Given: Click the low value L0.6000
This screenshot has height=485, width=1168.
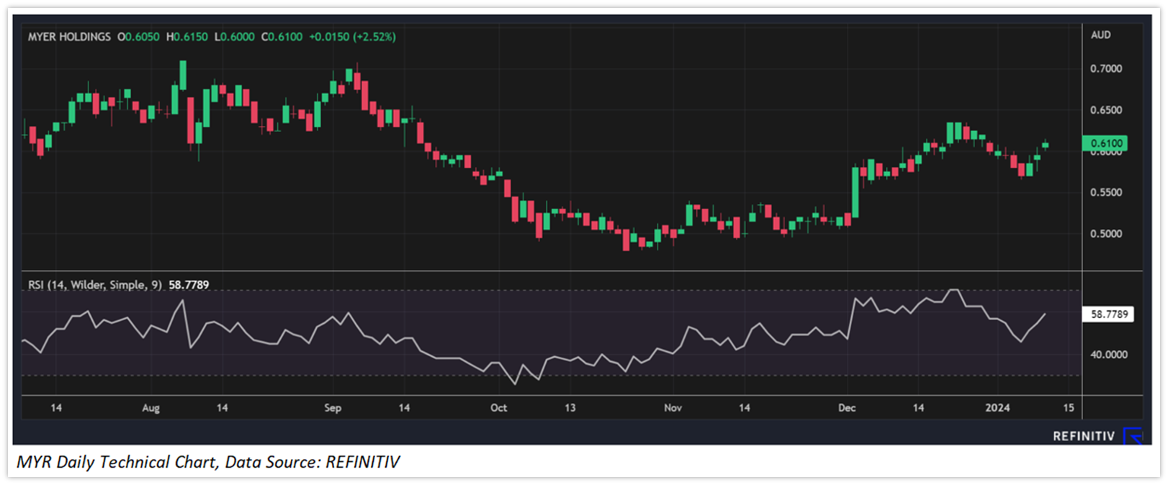Looking at the screenshot, I should coord(234,37).
